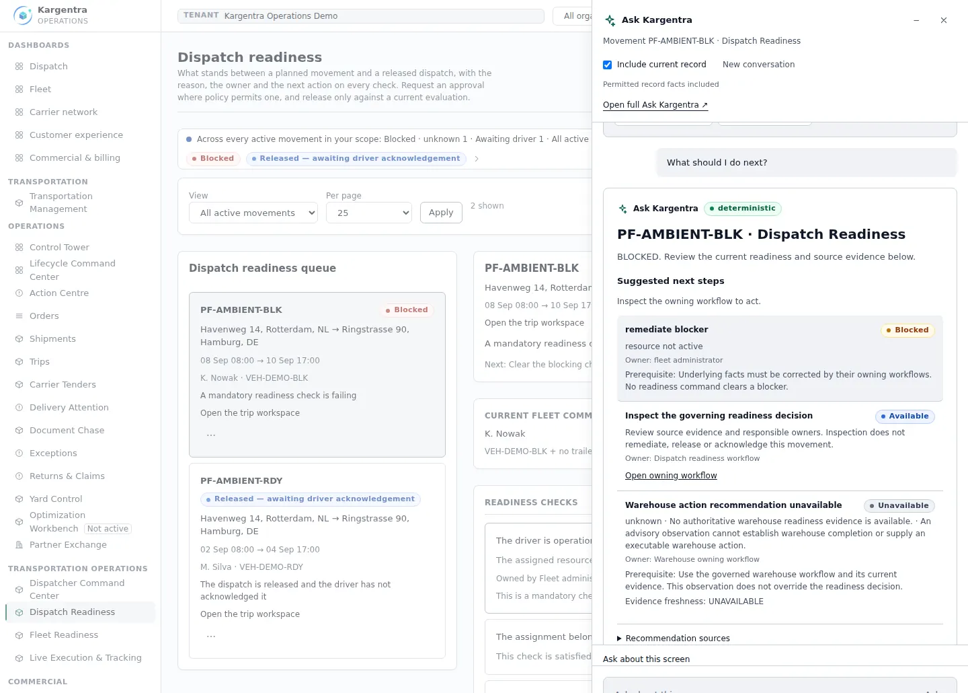This screenshot has width=968, height=693.
Task: Open the Dispatch dashboard icon
Action: click(x=19, y=67)
